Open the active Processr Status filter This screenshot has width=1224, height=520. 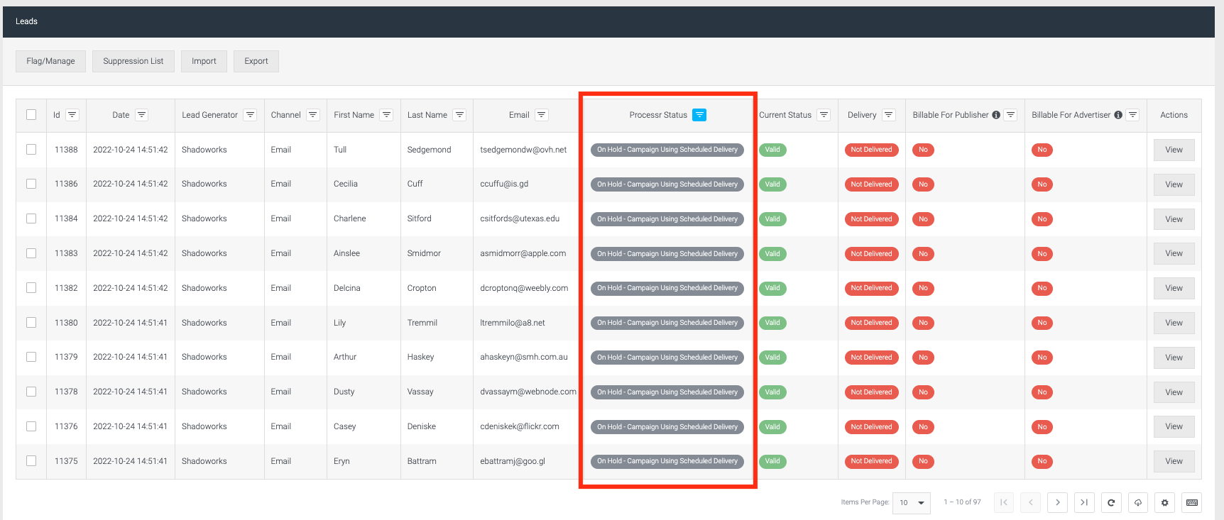click(699, 115)
